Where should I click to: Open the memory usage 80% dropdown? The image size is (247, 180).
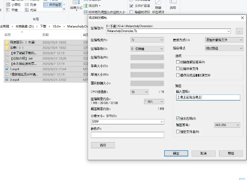tap(154, 101)
